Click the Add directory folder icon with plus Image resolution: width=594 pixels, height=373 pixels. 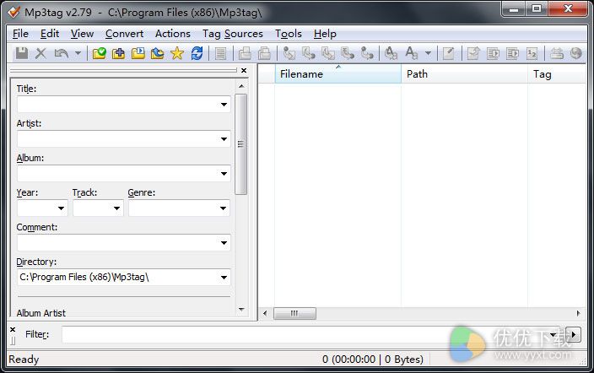(x=119, y=53)
